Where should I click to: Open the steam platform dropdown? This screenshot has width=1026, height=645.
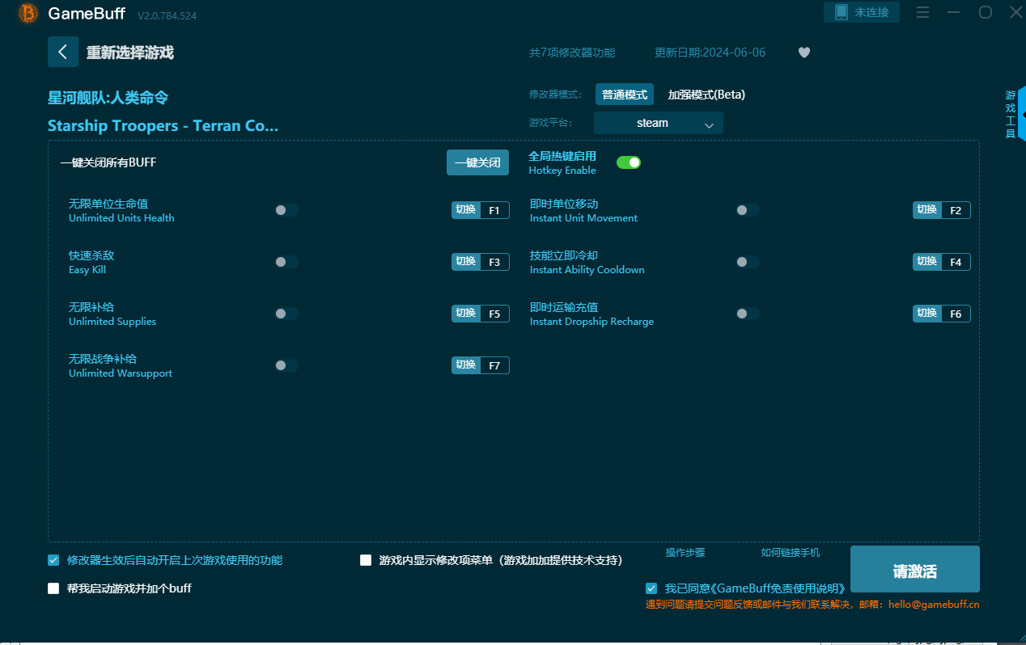[658, 124]
